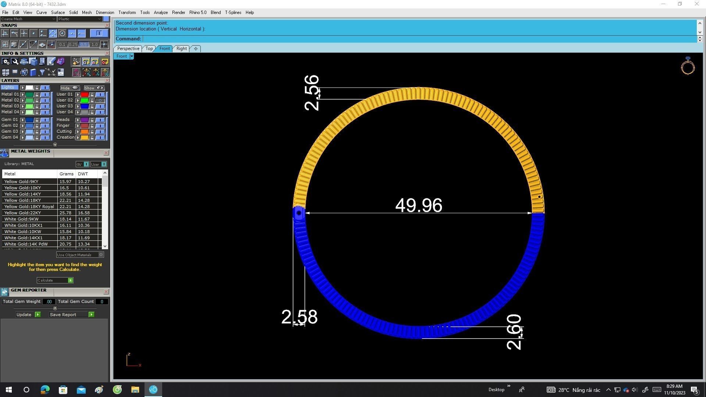Click the blue book library icon
Screen dimensions: 706x397
click(x=33, y=72)
